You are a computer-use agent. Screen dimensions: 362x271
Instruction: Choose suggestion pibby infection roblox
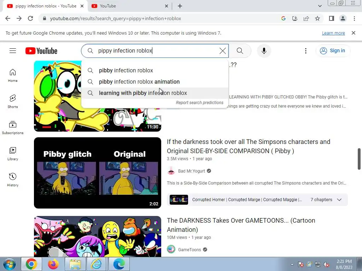point(155,70)
